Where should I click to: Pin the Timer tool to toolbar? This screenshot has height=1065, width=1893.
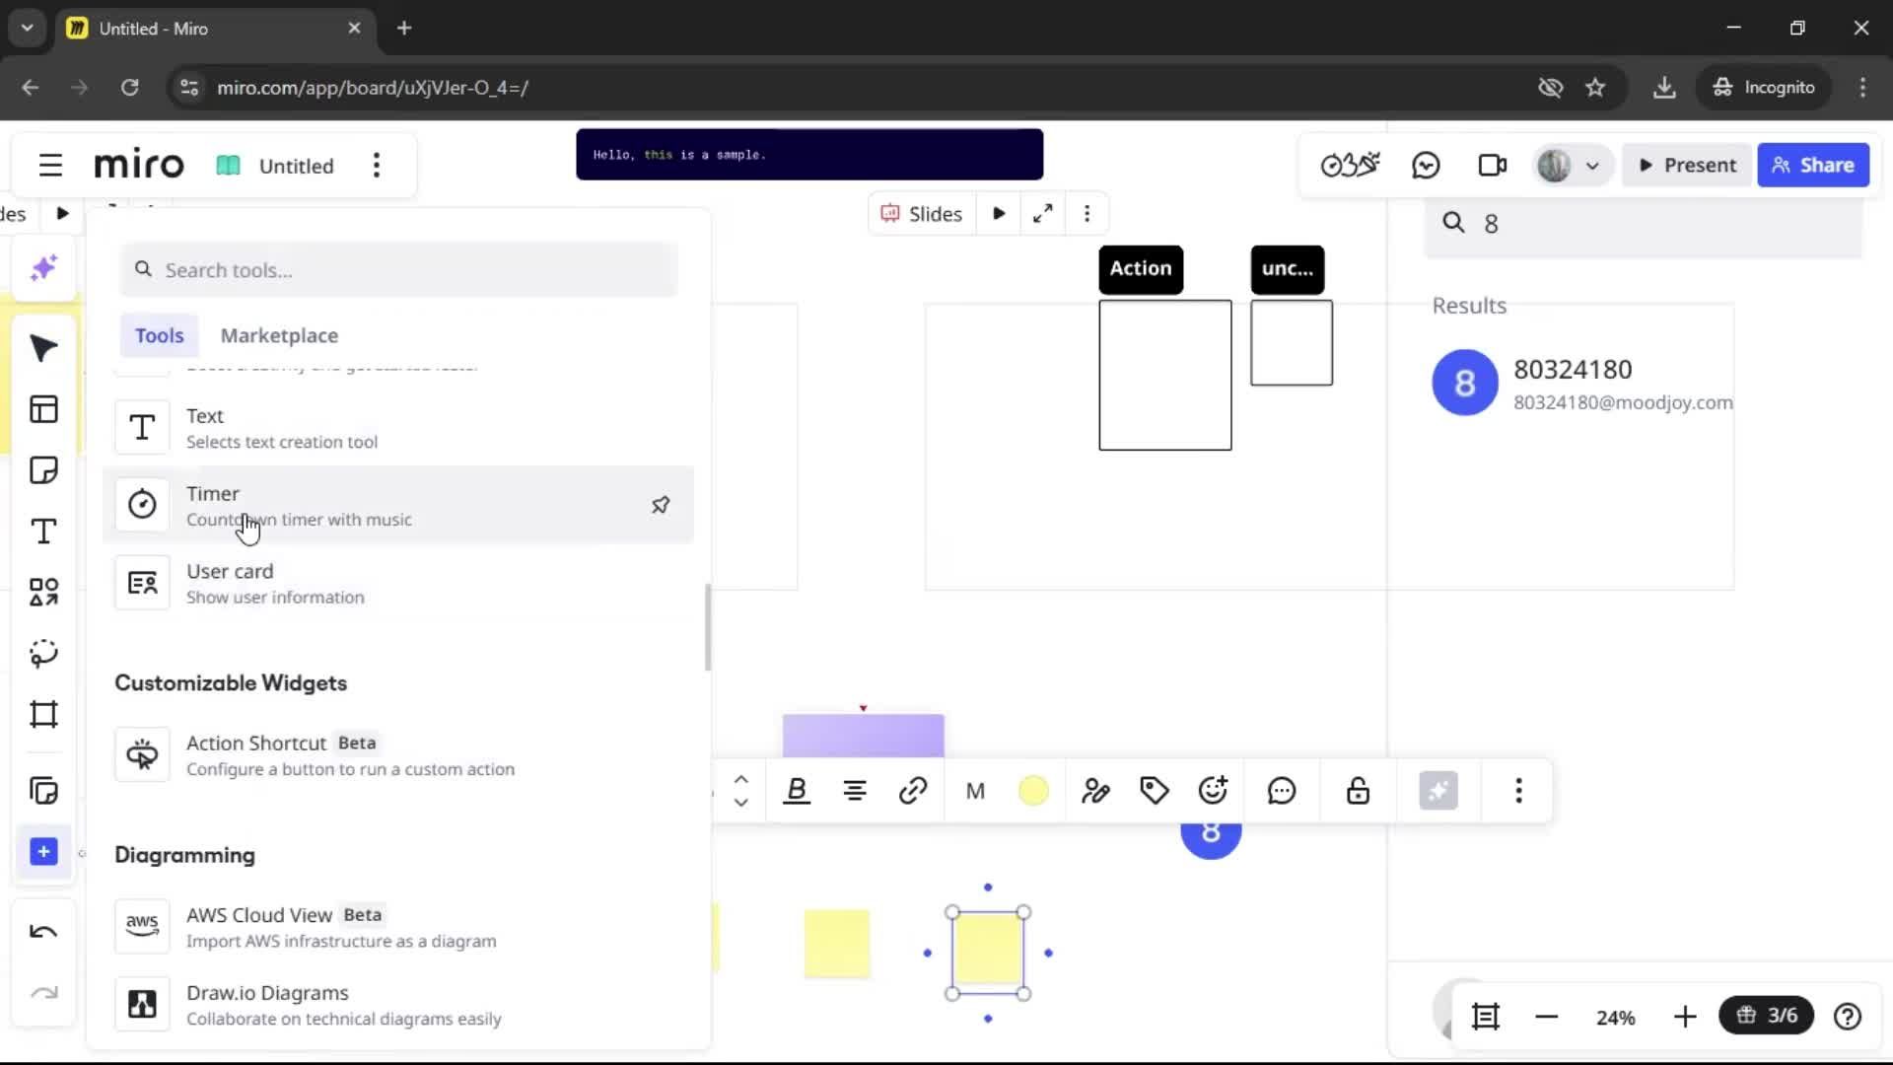click(x=661, y=505)
